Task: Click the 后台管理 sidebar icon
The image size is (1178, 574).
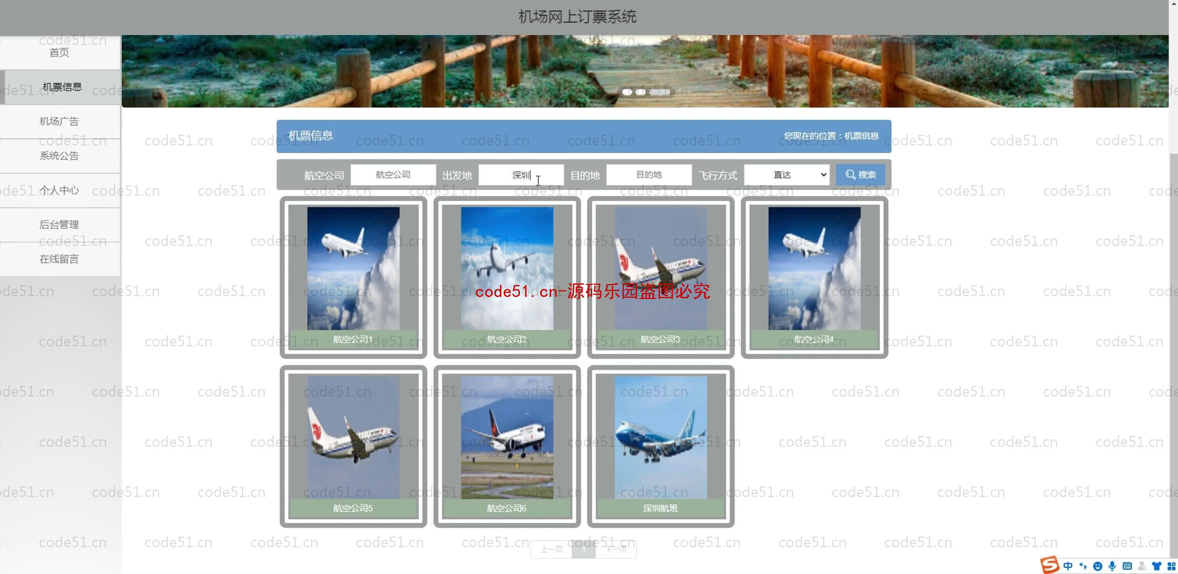Action: click(59, 224)
